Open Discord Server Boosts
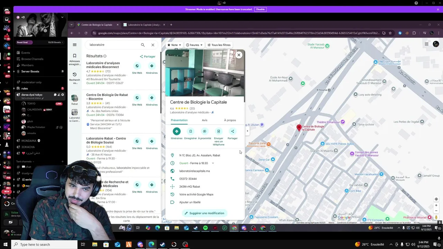The image size is (443, 249). tap(30, 72)
